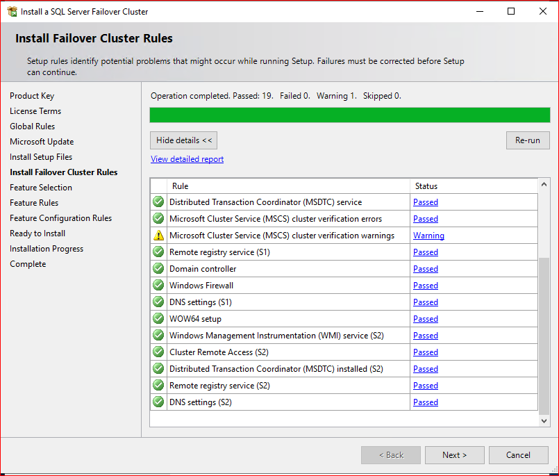This screenshot has height=476, width=559.
Task: Select Microsoft Update step in sidebar
Action: (x=42, y=142)
